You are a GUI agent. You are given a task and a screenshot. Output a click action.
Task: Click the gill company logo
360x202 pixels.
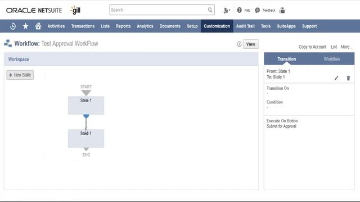(x=75, y=10)
